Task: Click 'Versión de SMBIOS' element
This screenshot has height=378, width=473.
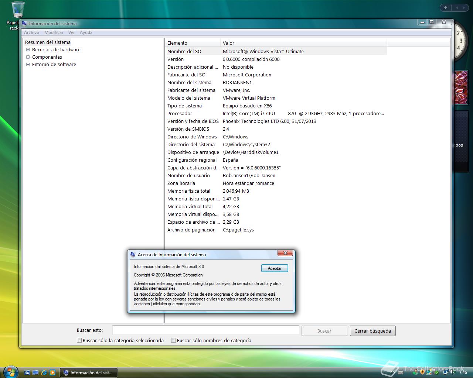Action: [x=188, y=129]
